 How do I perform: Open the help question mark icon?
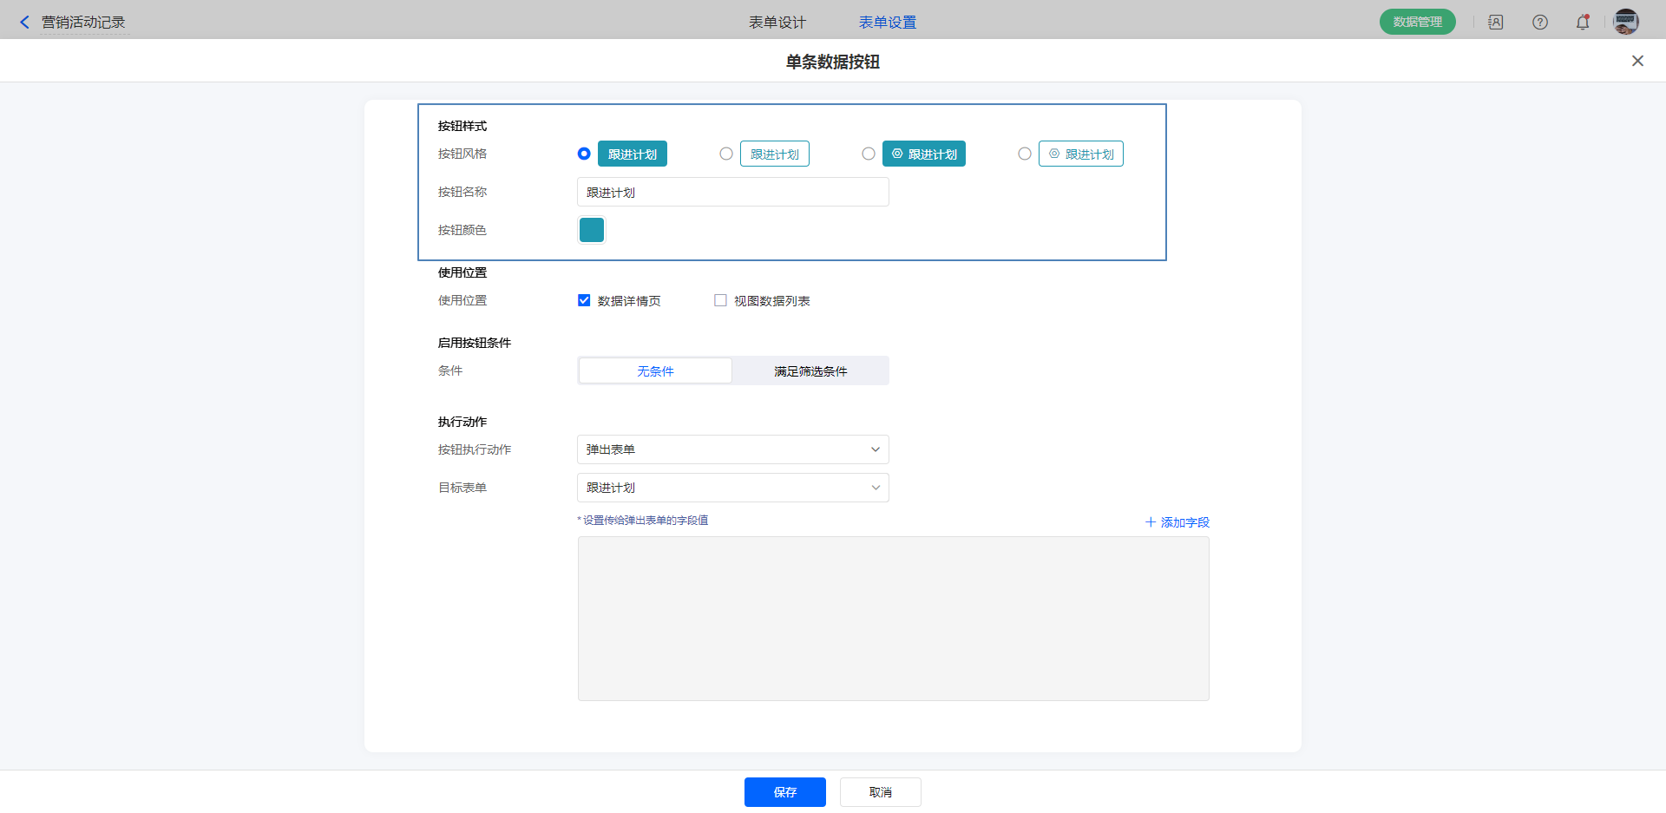(1539, 23)
